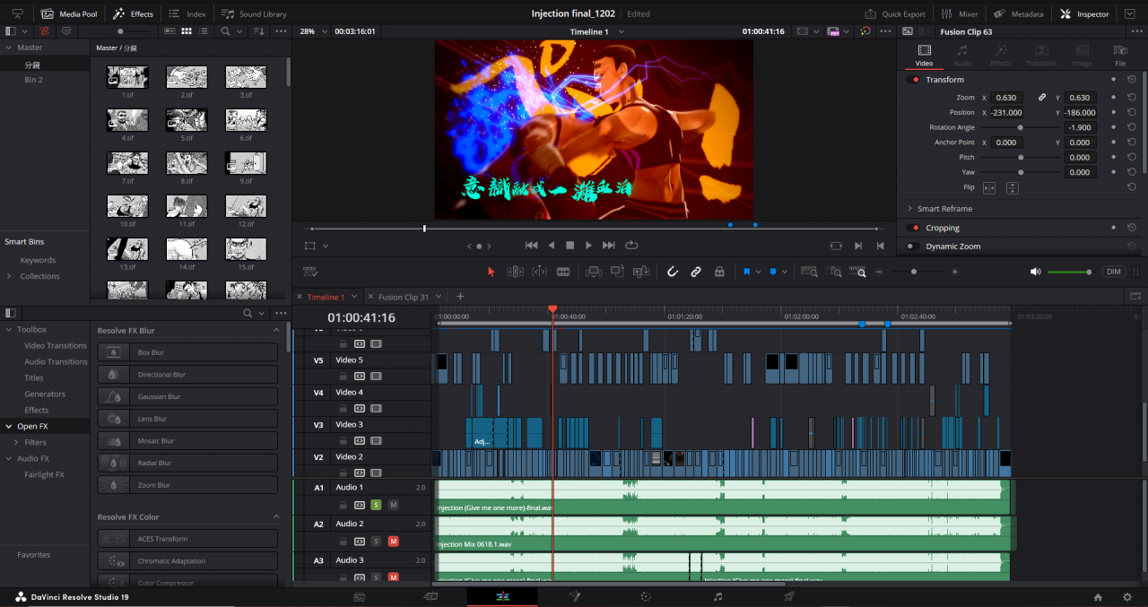This screenshot has height=607, width=1148.
Task: Toggle solo on Audio 2 track
Action: 377,542
